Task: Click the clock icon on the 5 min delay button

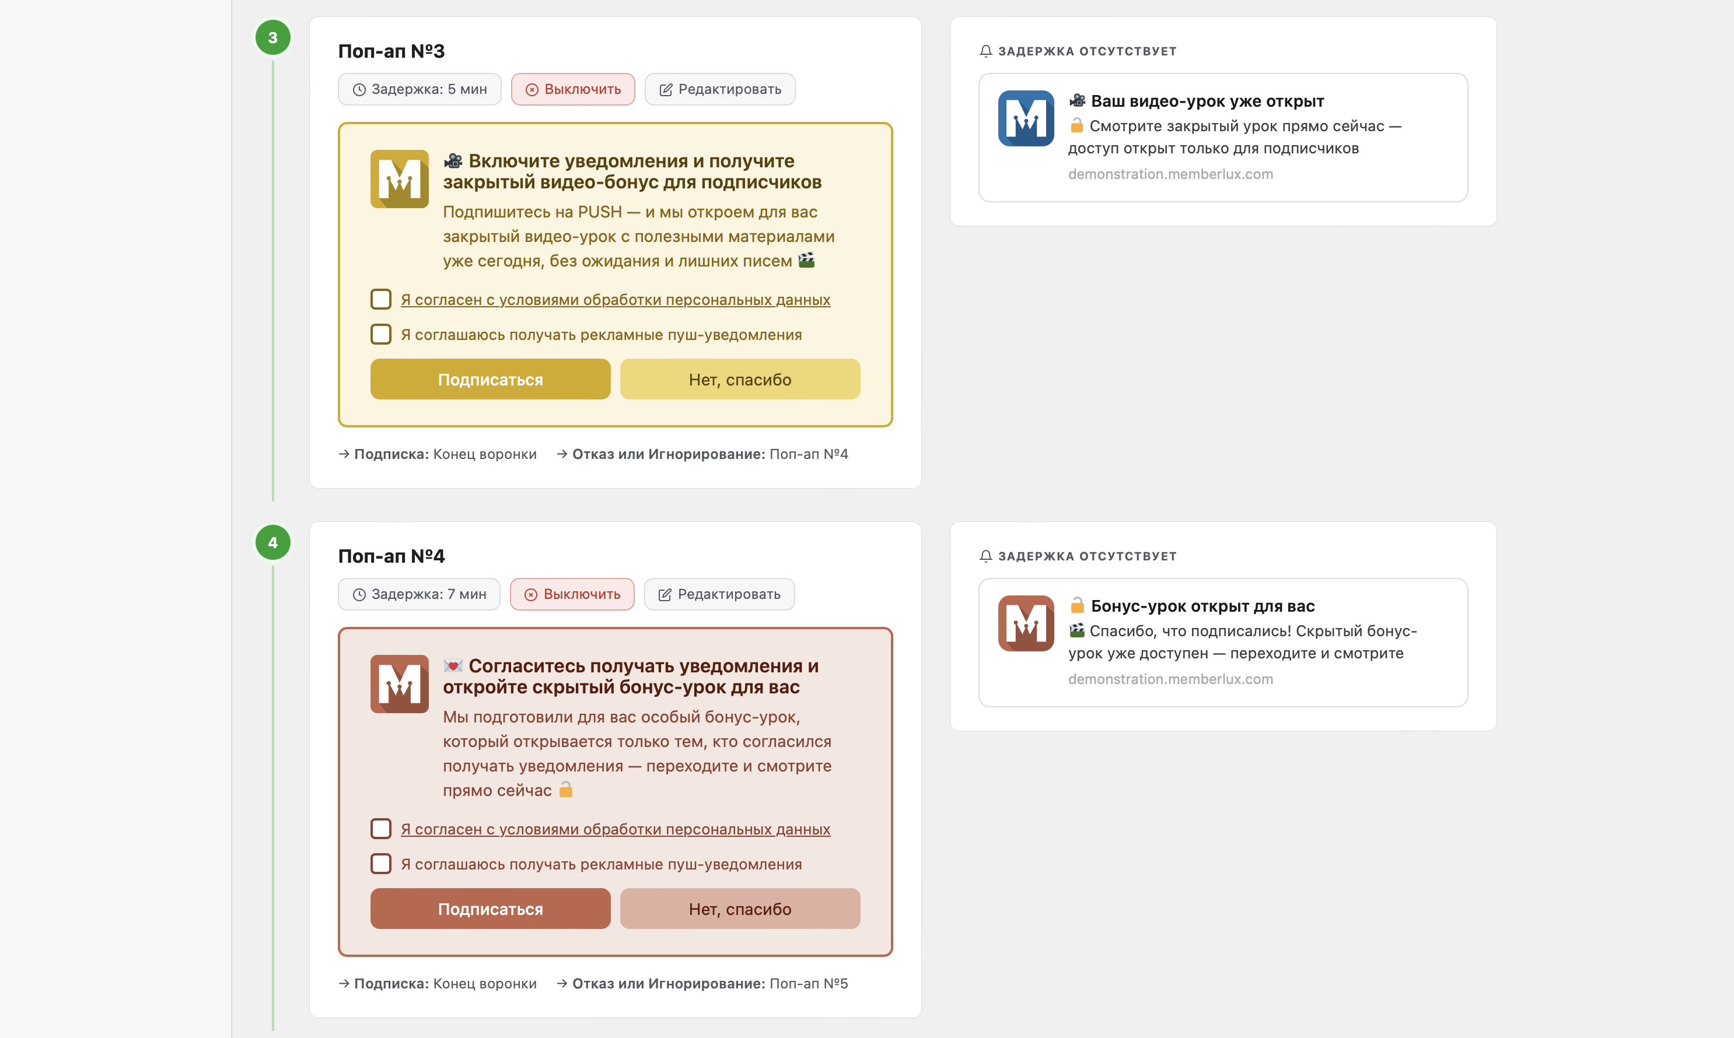Action: (359, 90)
